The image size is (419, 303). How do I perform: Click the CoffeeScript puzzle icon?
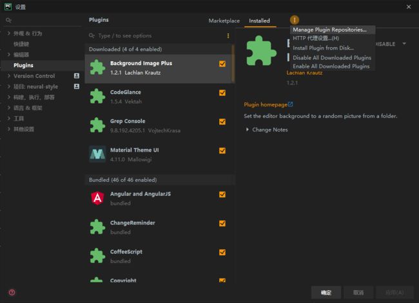point(97,256)
